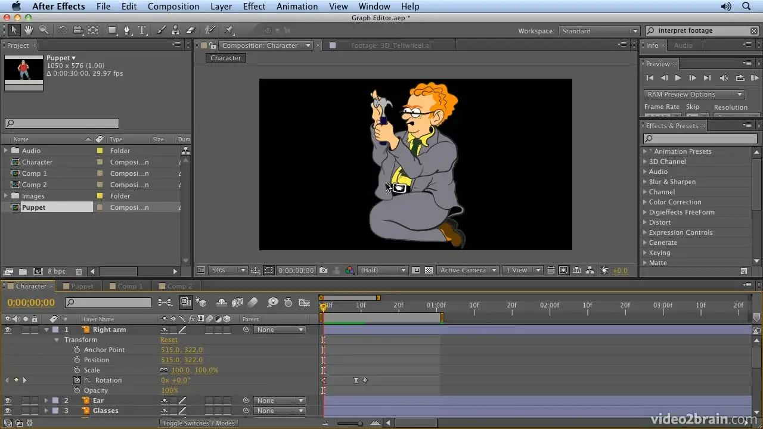763x429 pixels.
Task: Select the Unified Camera tool
Action: tap(78, 30)
